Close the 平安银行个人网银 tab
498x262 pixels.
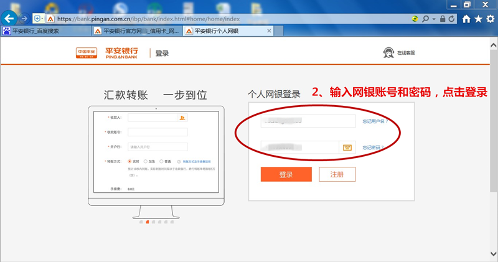(269, 30)
